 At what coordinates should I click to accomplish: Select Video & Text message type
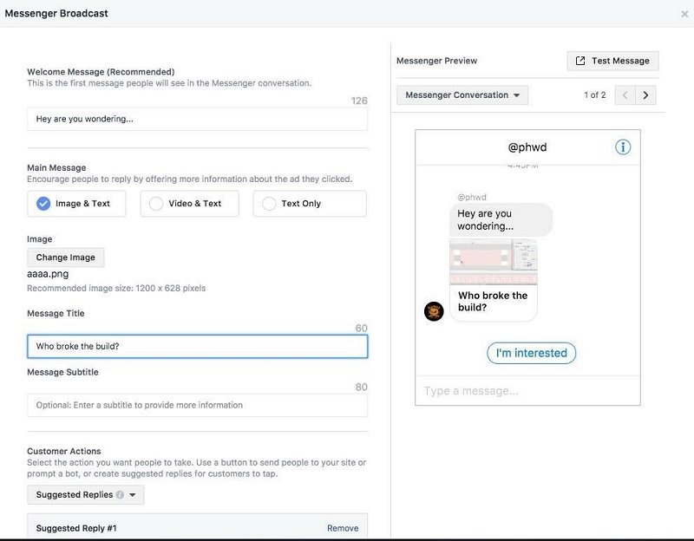pos(189,204)
